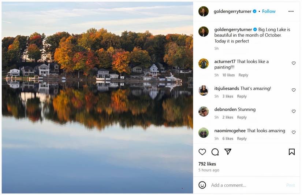
Task: Save the post with the bookmark icon
Action: pos(291,152)
